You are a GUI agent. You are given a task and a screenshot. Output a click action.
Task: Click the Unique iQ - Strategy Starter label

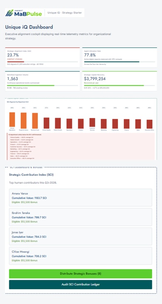pyautogui.click(x=65, y=13)
